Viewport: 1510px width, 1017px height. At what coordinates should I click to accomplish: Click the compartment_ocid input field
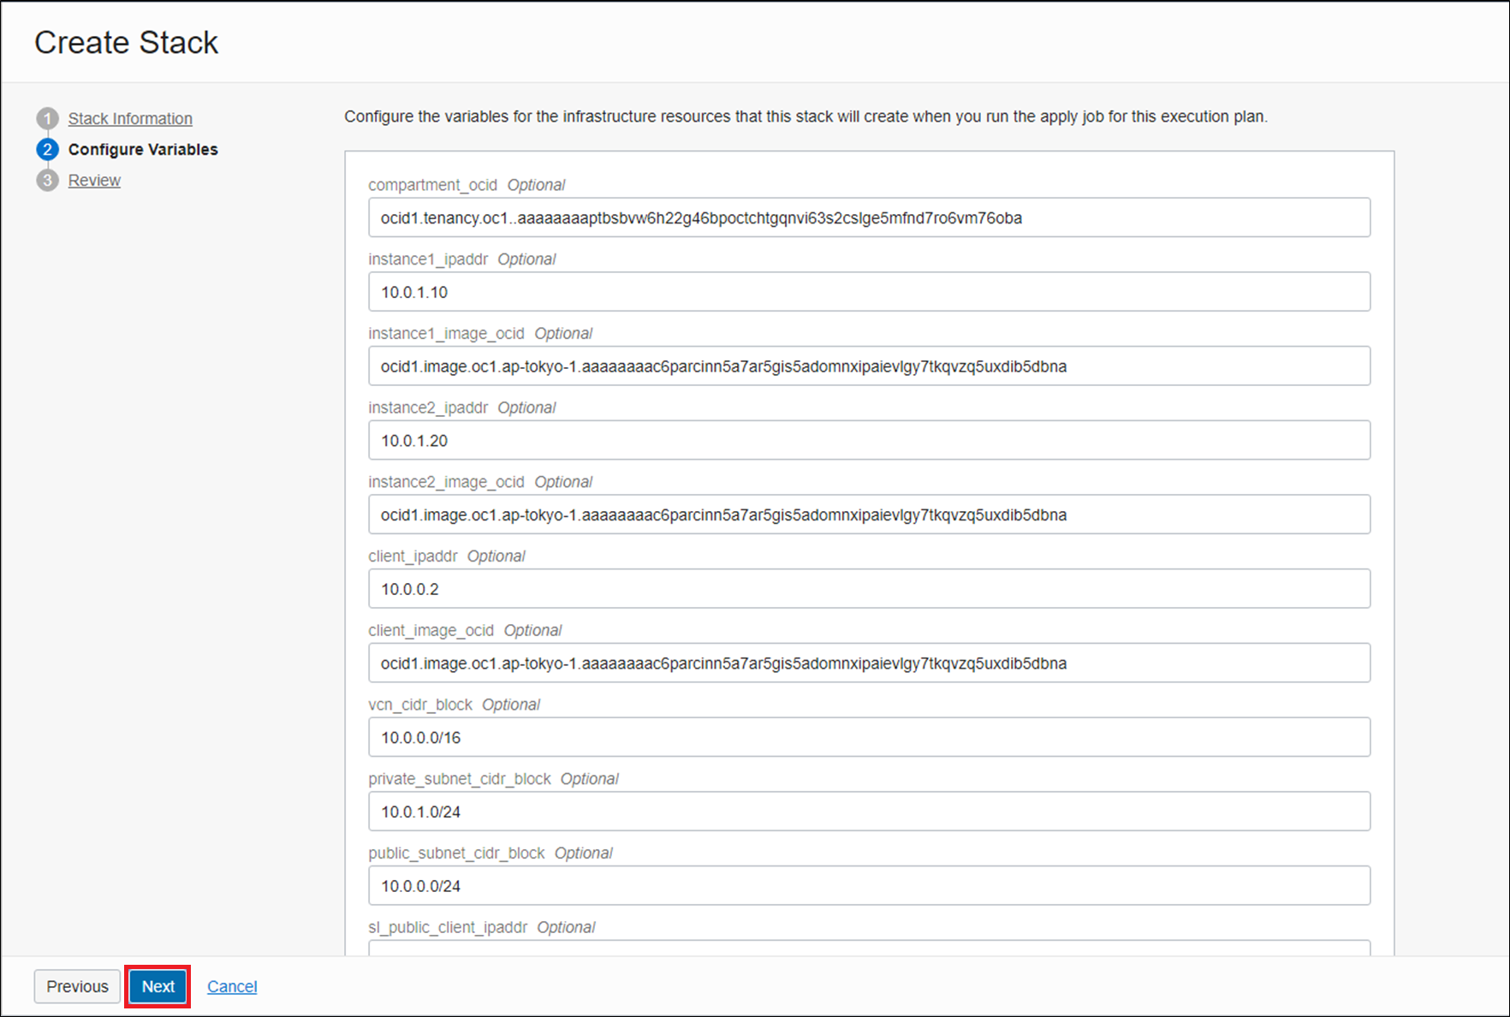pos(868,217)
